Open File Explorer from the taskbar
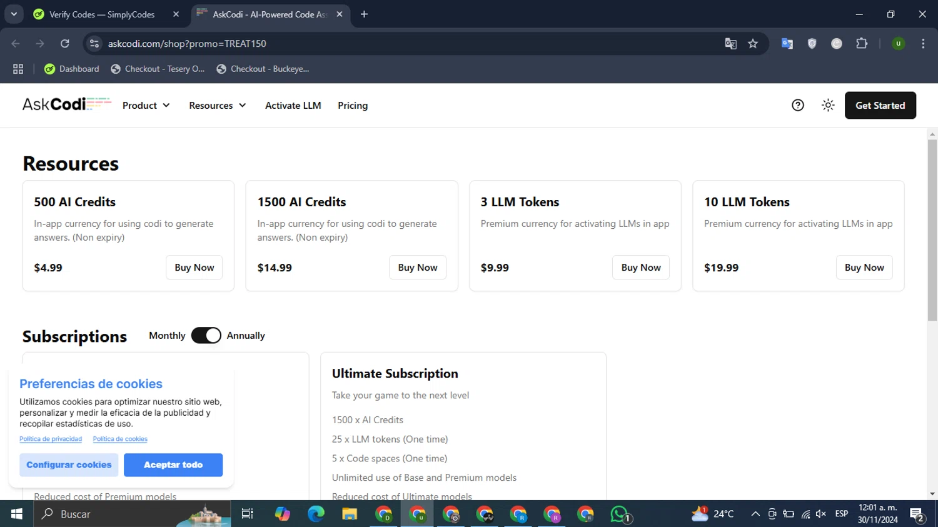 coord(350,514)
